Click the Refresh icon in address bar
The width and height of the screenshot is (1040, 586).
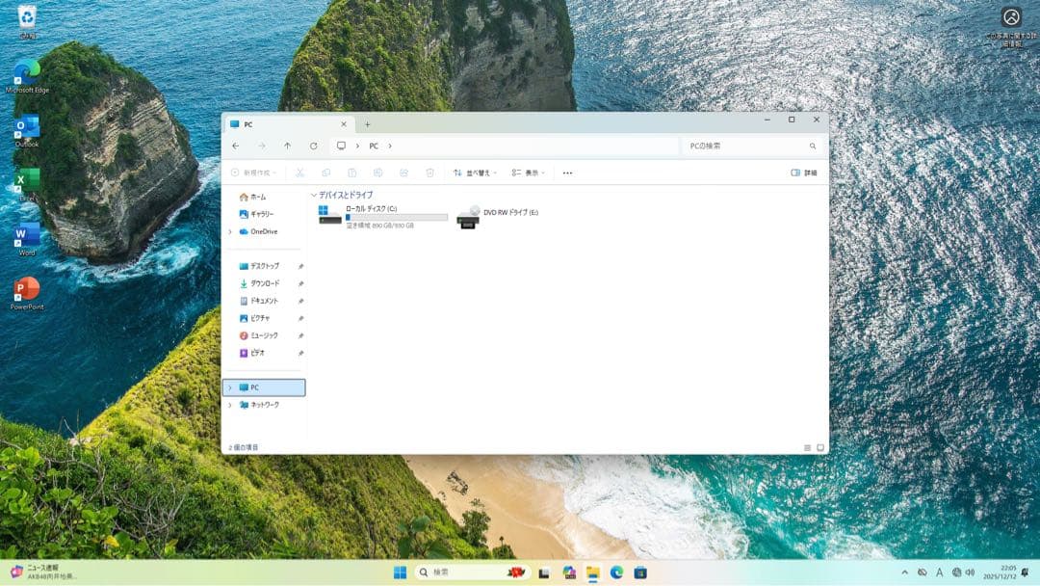point(312,146)
